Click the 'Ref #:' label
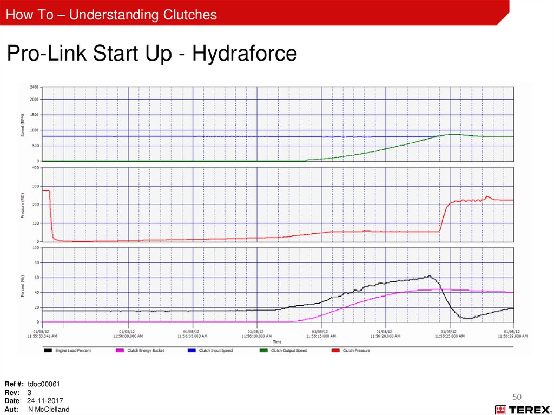Image resolution: width=554 pixels, height=415 pixels. (14, 384)
